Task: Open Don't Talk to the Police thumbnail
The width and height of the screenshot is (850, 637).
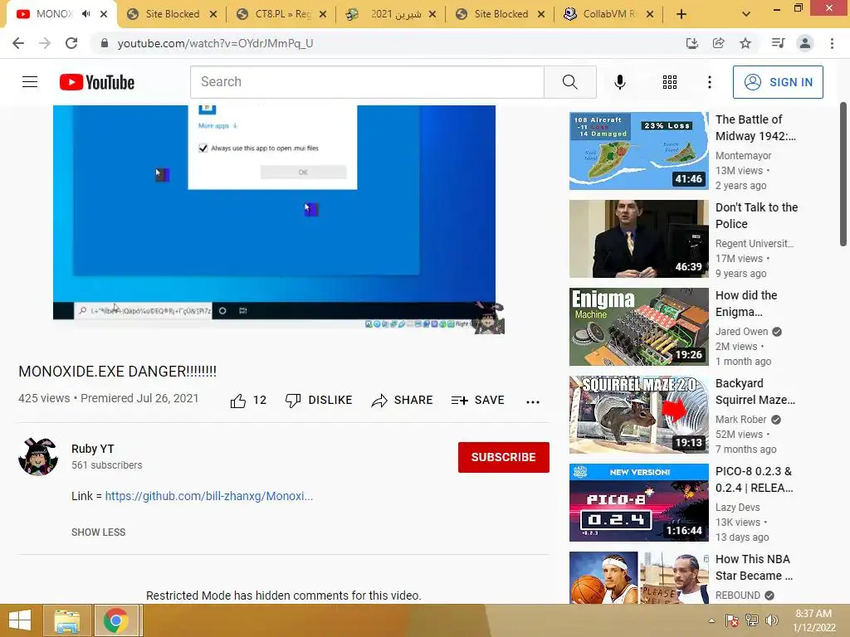Action: point(638,238)
